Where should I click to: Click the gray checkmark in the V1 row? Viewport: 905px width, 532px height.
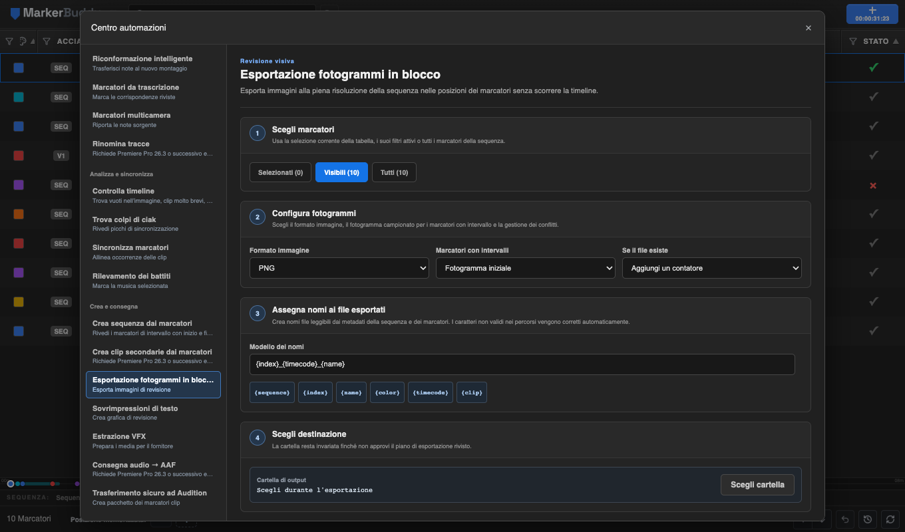coord(873,156)
